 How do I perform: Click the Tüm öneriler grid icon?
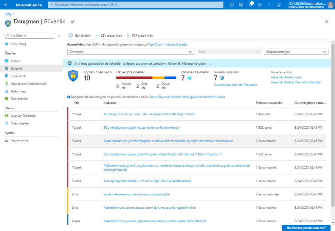[x=7, y=99]
